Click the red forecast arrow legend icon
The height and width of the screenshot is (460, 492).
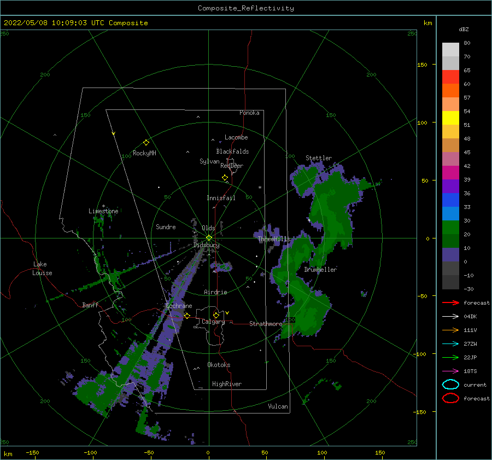pos(450,302)
